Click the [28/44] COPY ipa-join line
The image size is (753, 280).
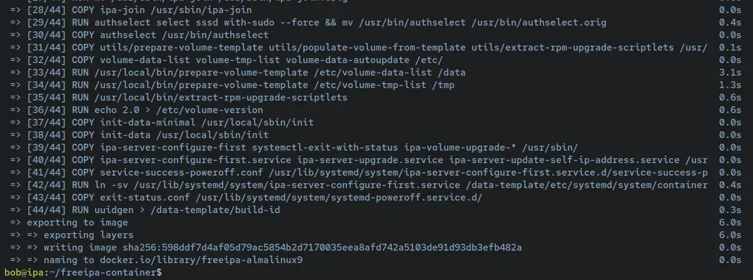(x=140, y=10)
